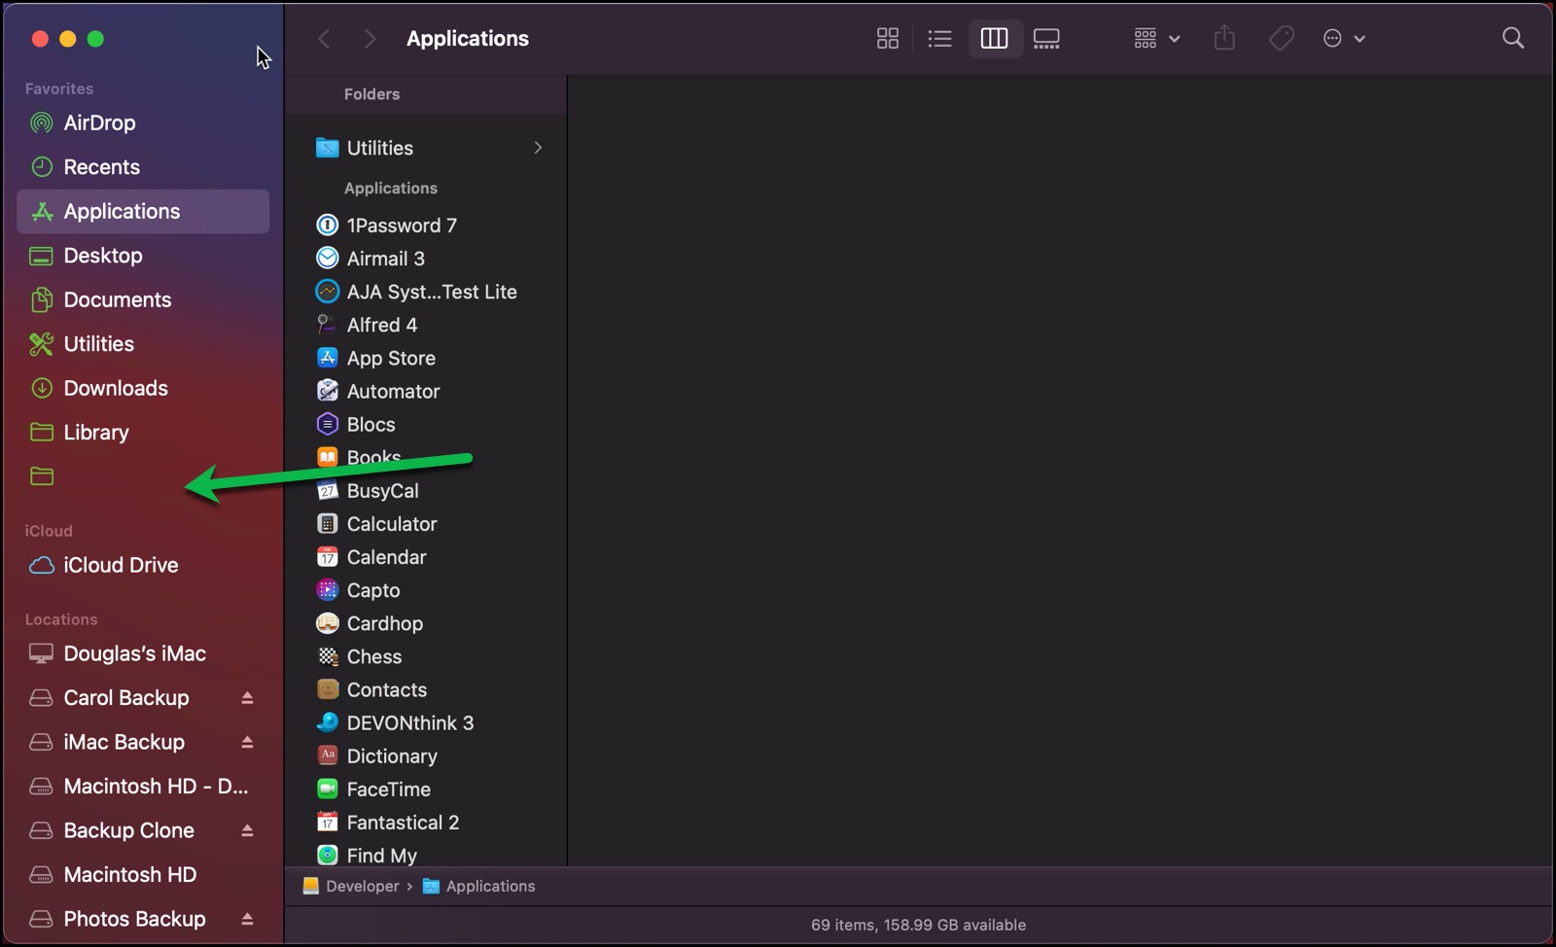The image size is (1556, 947).
Task: Select Douglas's iMac location
Action: [x=143, y=653]
